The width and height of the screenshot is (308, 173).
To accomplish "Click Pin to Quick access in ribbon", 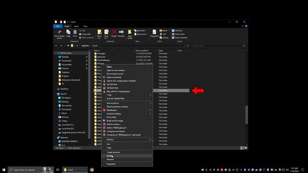I will [59, 34].
